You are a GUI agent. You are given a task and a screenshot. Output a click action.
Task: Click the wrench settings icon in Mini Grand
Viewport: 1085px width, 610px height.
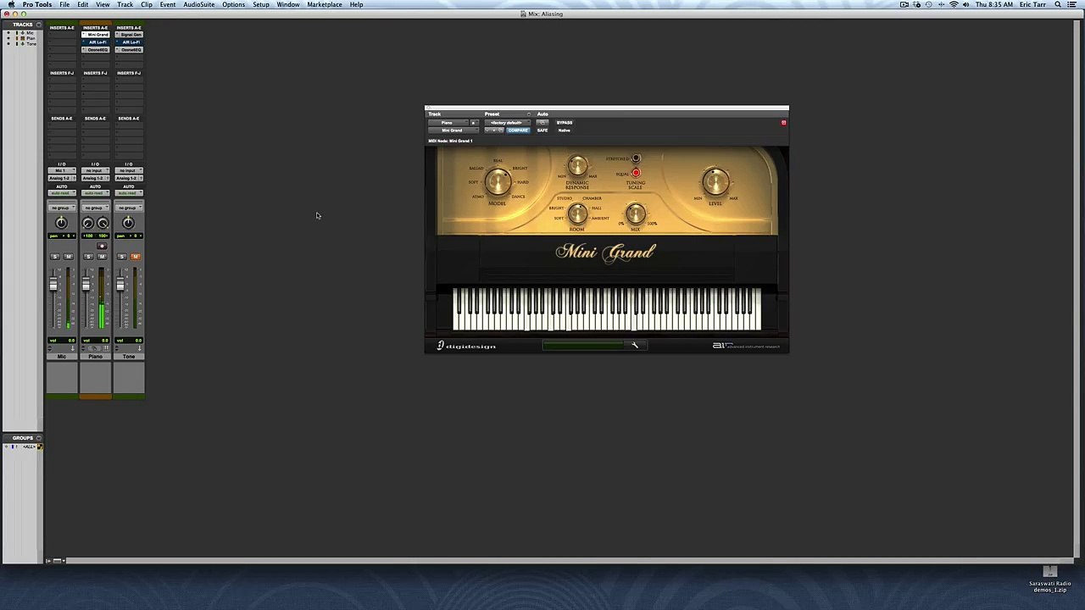pos(635,345)
